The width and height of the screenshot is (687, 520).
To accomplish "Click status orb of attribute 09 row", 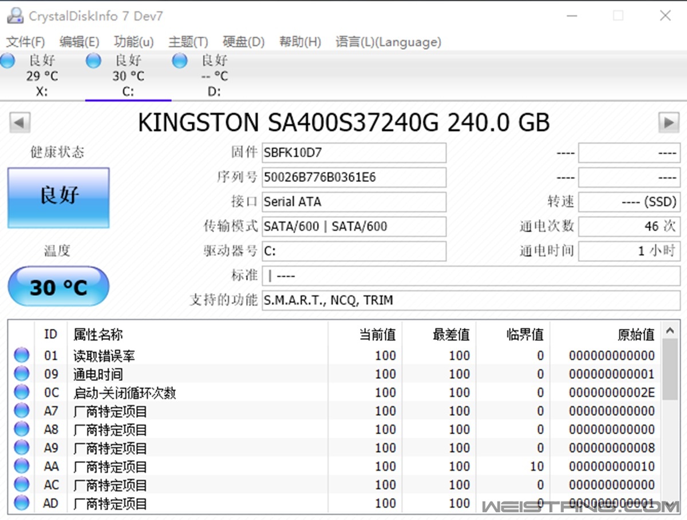I will pyautogui.click(x=22, y=374).
